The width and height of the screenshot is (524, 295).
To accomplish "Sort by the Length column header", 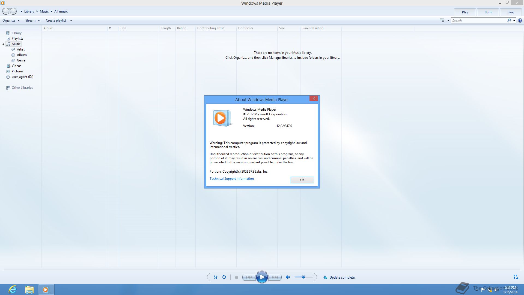I will [x=167, y=28].
